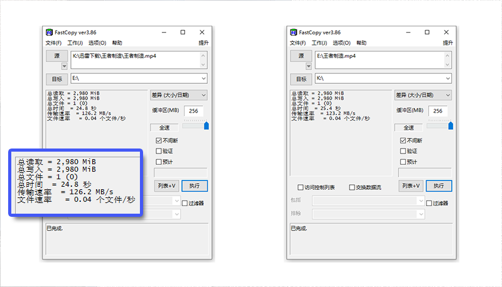Click buffer size 256 field in left window
The width and height of the screenshot is (502, 287).
coord(193,111)
